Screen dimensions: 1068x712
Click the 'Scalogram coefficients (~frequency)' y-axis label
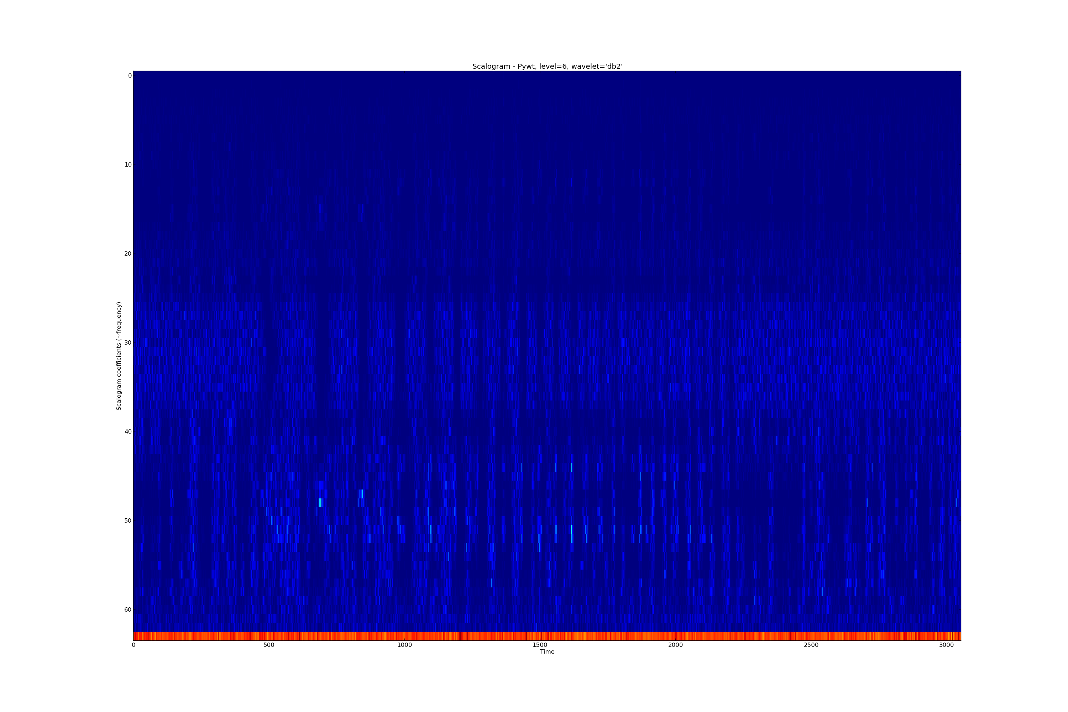pos(119,356)
